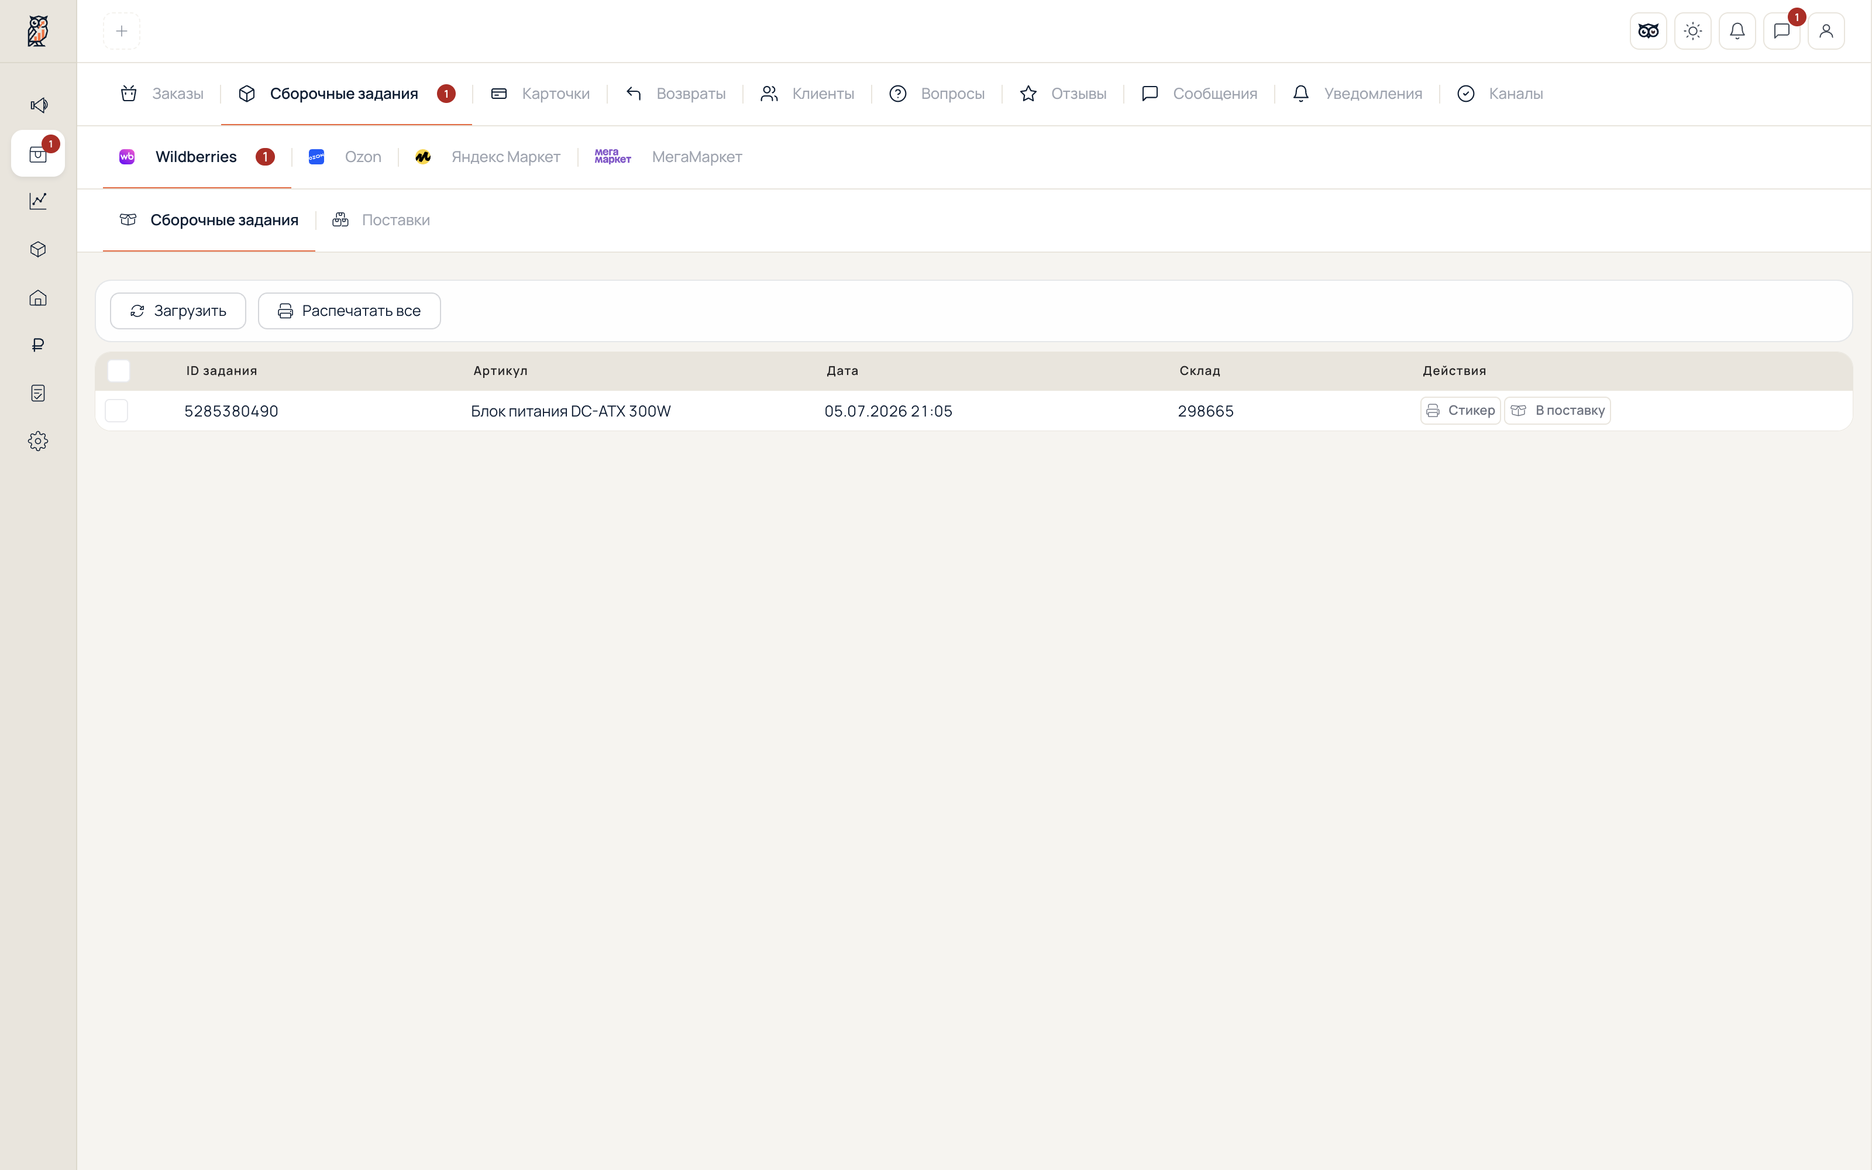Open the settings gear sidebar icon

pyautogui.click(x=38, y=441)
